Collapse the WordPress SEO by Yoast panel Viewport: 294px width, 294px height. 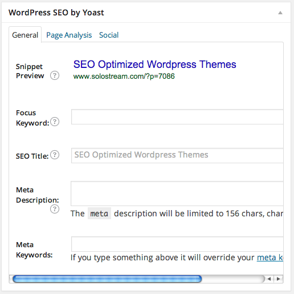point(280,13)
